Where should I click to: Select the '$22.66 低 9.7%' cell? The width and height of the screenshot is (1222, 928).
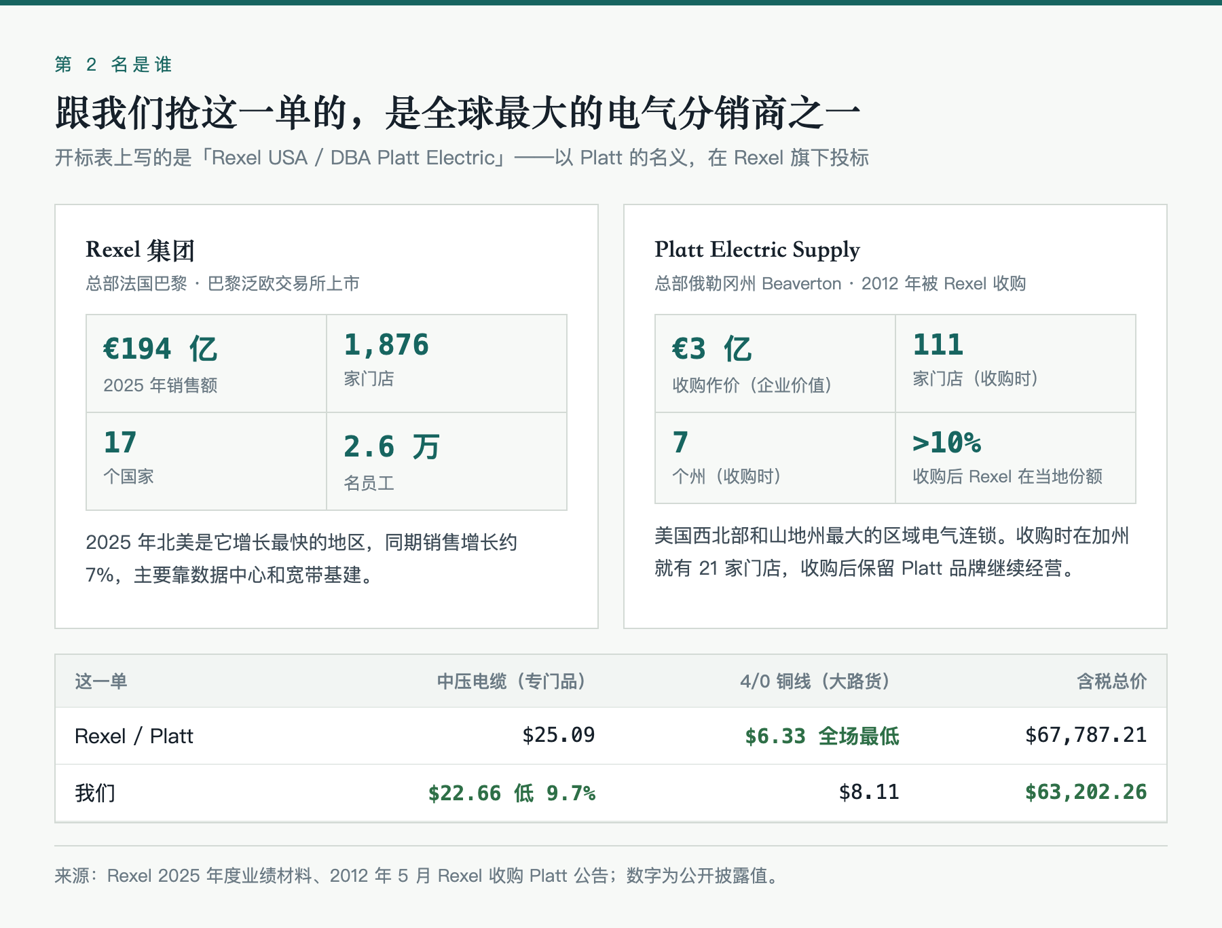click(x=511, y=793)
